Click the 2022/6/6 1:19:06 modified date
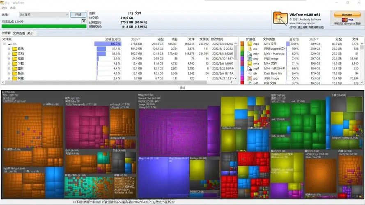Image resolution: width=365 pixels, height=205 pixels. click(x=223, y=64)
